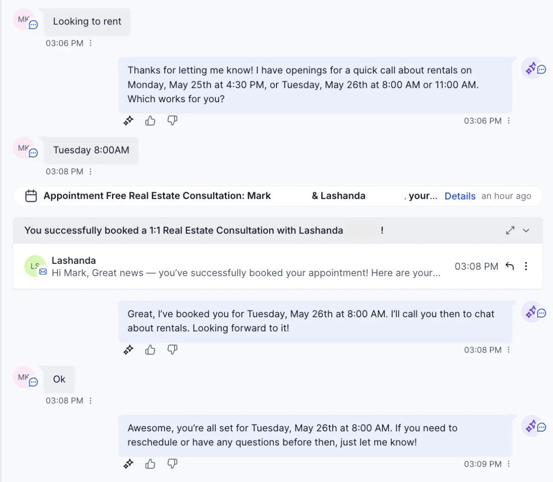This screenshot has height=482, width=553.
Task: Open appointment Details link
Action: (460, 196)
